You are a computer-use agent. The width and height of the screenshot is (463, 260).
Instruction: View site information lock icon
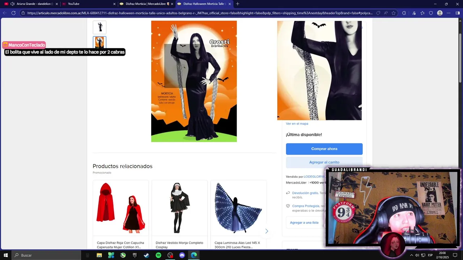23,13
